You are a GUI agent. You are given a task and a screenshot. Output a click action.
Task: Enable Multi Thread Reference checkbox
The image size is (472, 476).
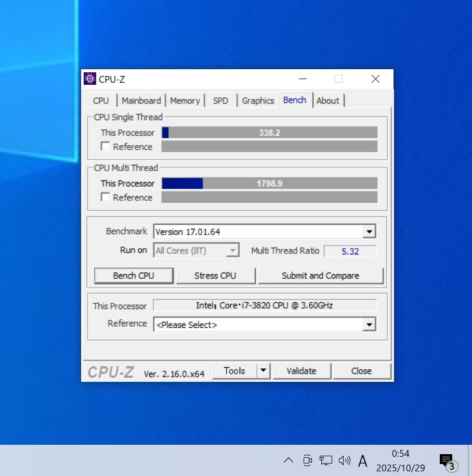tap(106, 197)
